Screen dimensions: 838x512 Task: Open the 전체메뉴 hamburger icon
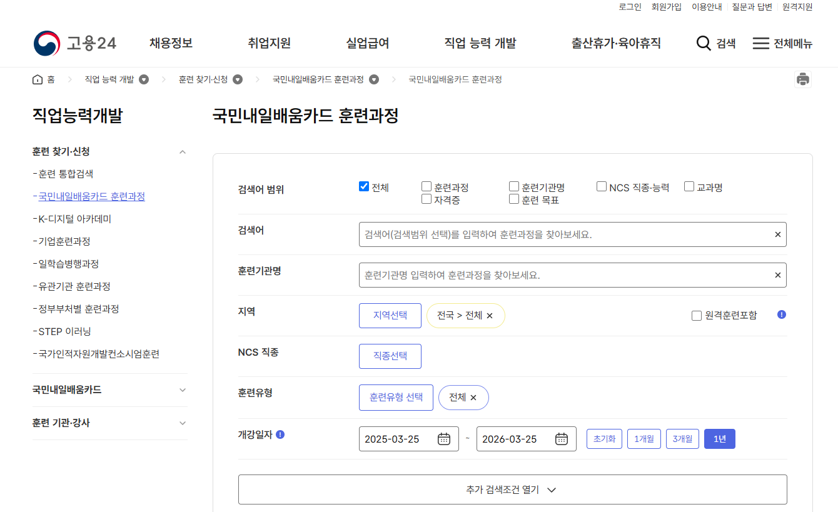(760, 43)
